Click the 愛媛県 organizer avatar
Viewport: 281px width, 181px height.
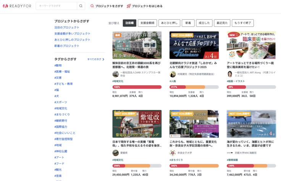coord(115,152)
